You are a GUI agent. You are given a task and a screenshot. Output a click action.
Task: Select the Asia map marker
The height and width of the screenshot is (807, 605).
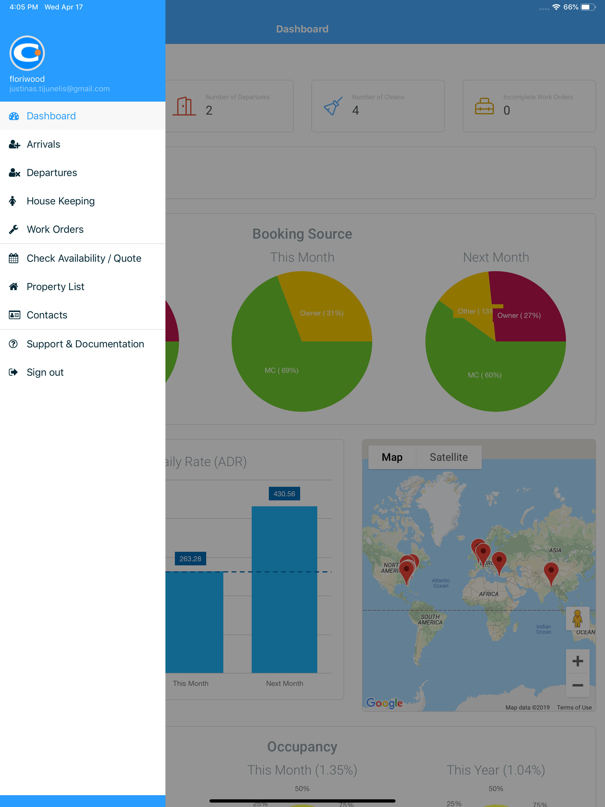coord(551,574)
